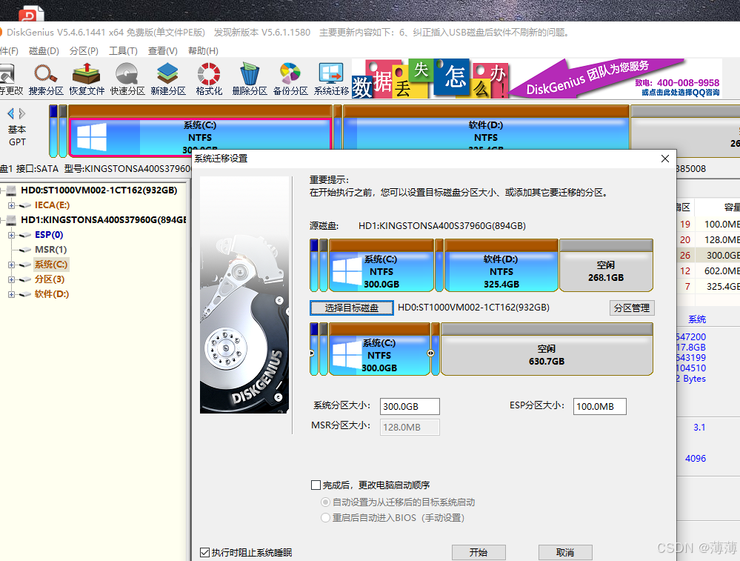Image resolution: width=740 pixels, height=561 pixels.
Task: Open Backup Partition (备份分区) tool
Action: (x=290, y=79)
